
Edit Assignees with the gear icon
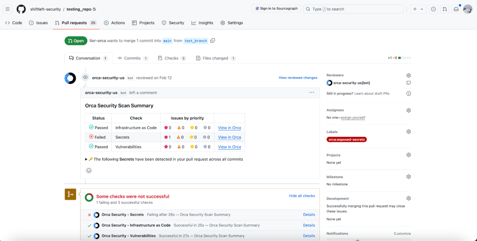tap(409, 110)
